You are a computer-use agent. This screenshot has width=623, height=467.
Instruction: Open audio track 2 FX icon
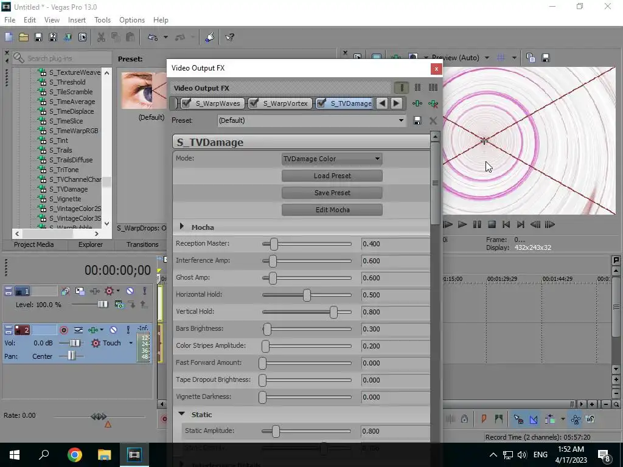(x=93, y=330)
